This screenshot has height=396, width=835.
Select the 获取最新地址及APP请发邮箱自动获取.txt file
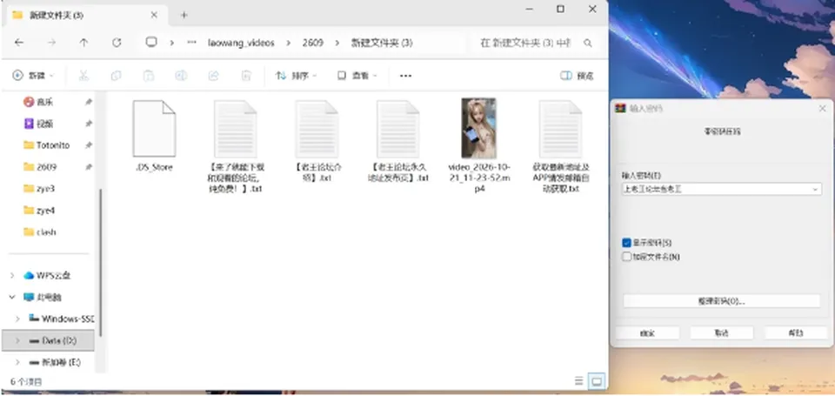561,146
